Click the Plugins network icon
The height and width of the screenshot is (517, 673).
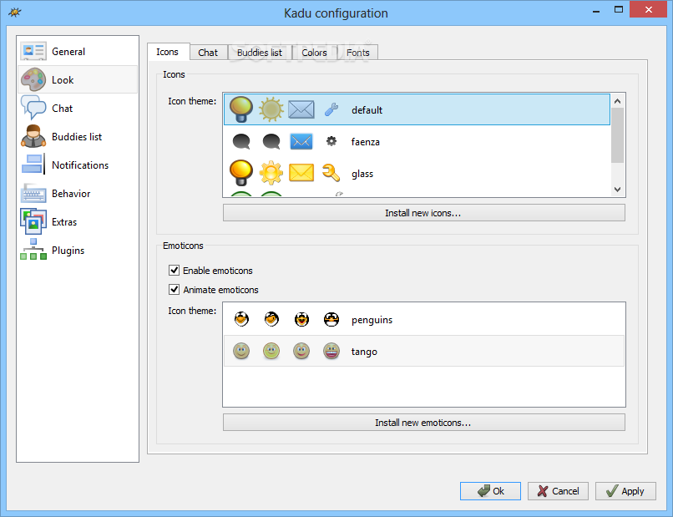pos(33,250)
